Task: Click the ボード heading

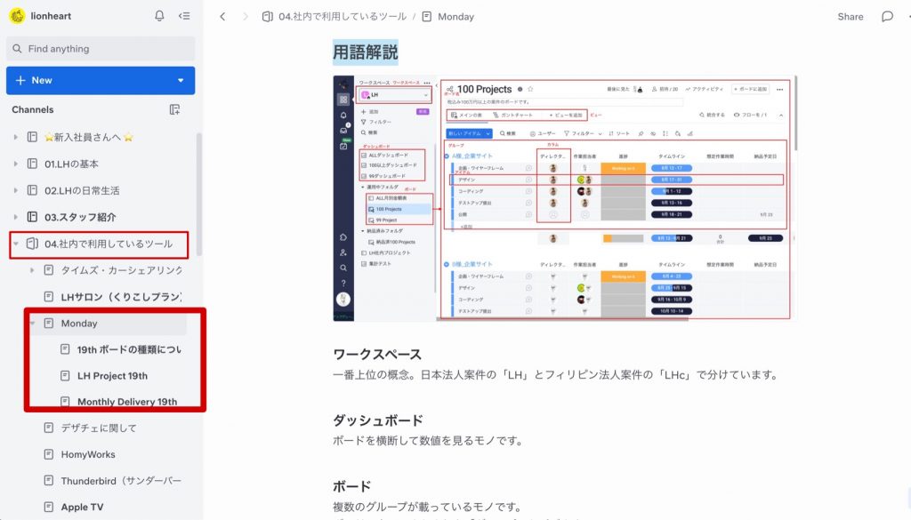Action: point(351,486)
